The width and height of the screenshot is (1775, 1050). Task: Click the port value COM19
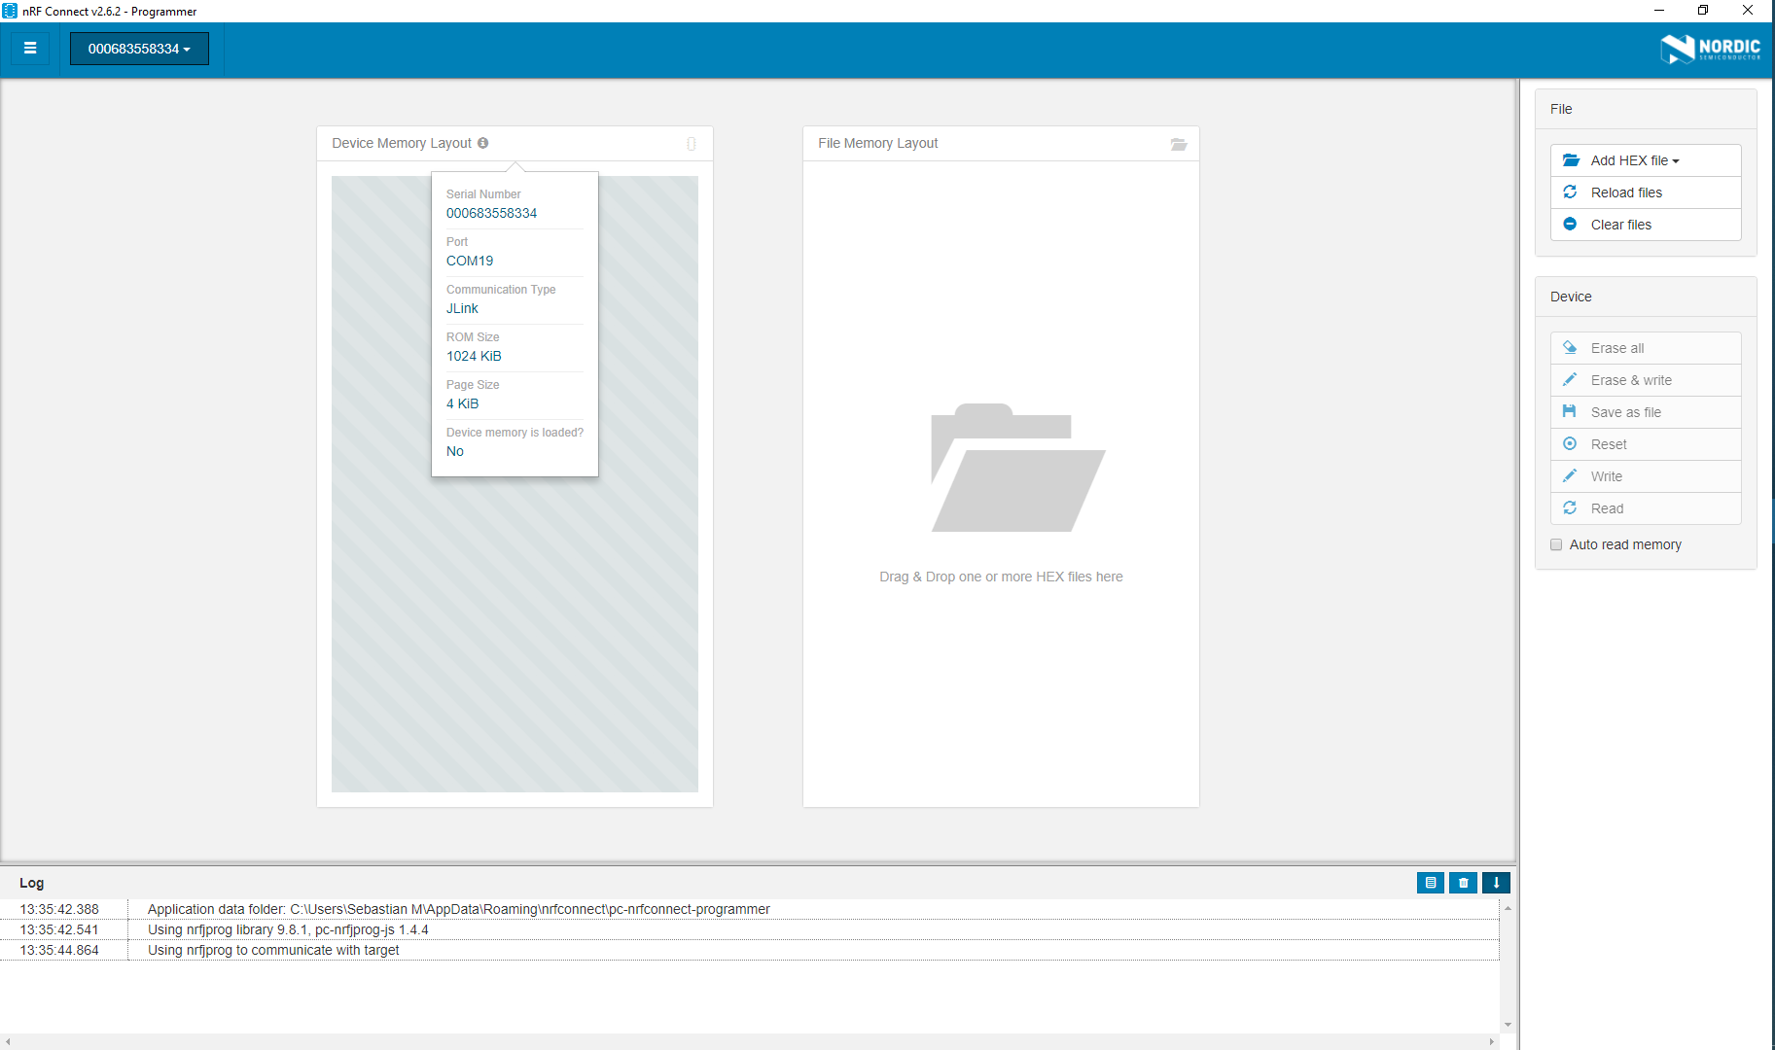(x=470, y=261)
